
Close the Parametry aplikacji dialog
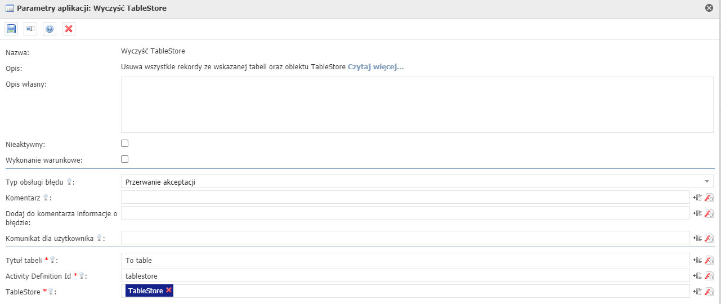point(709,8)
